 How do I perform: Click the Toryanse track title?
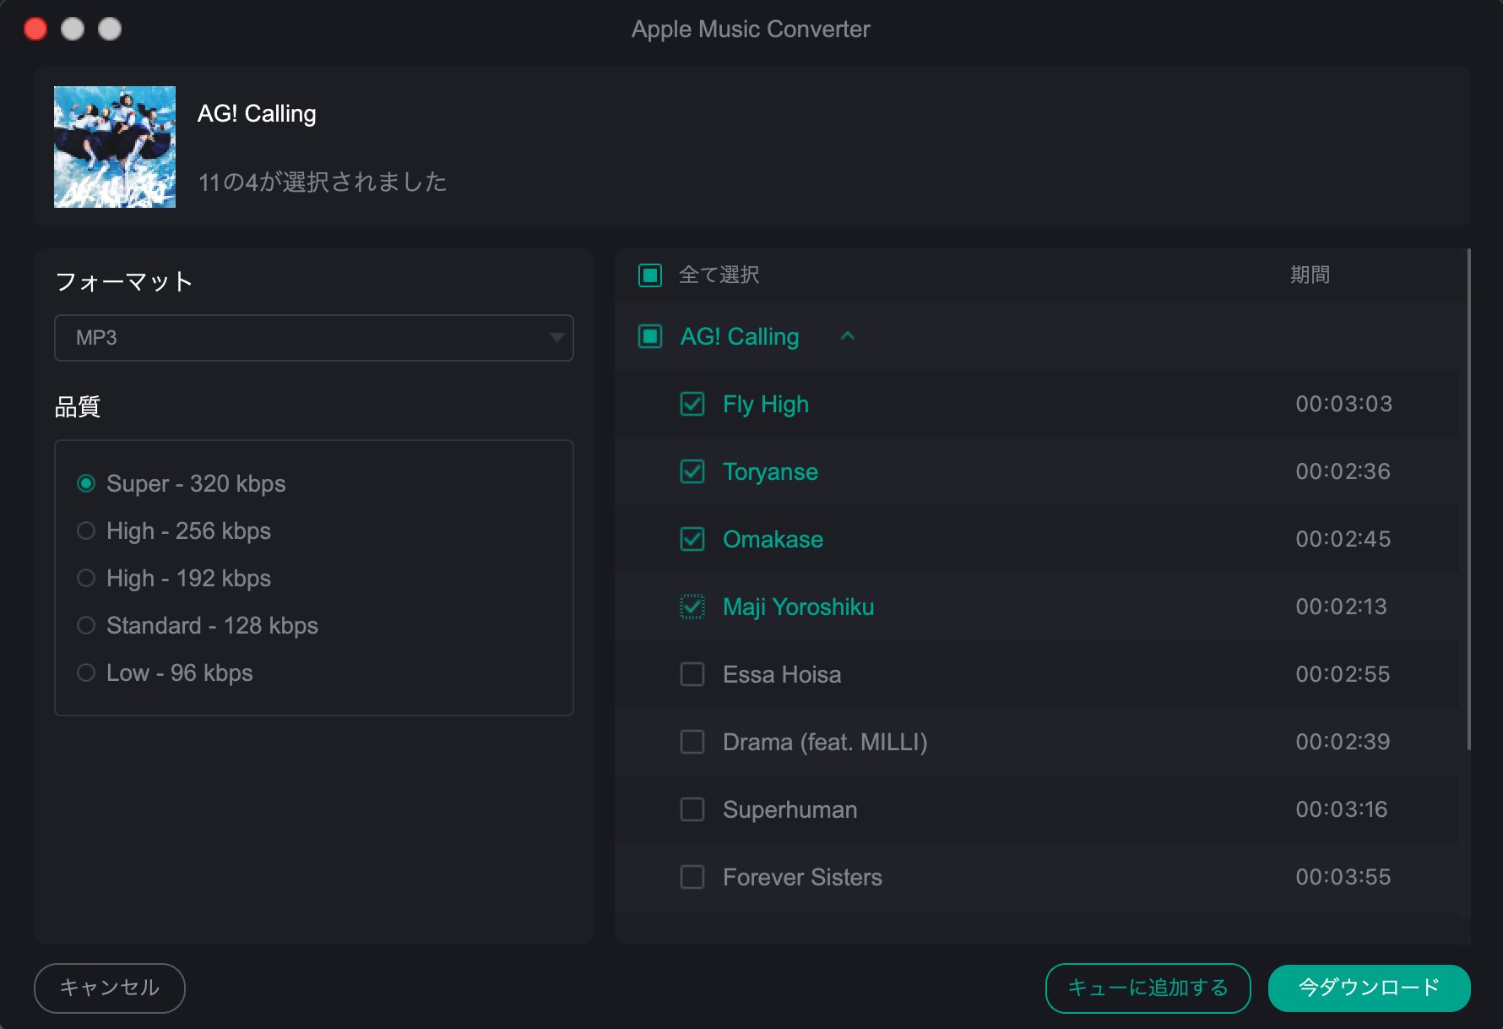coord(770,472)
